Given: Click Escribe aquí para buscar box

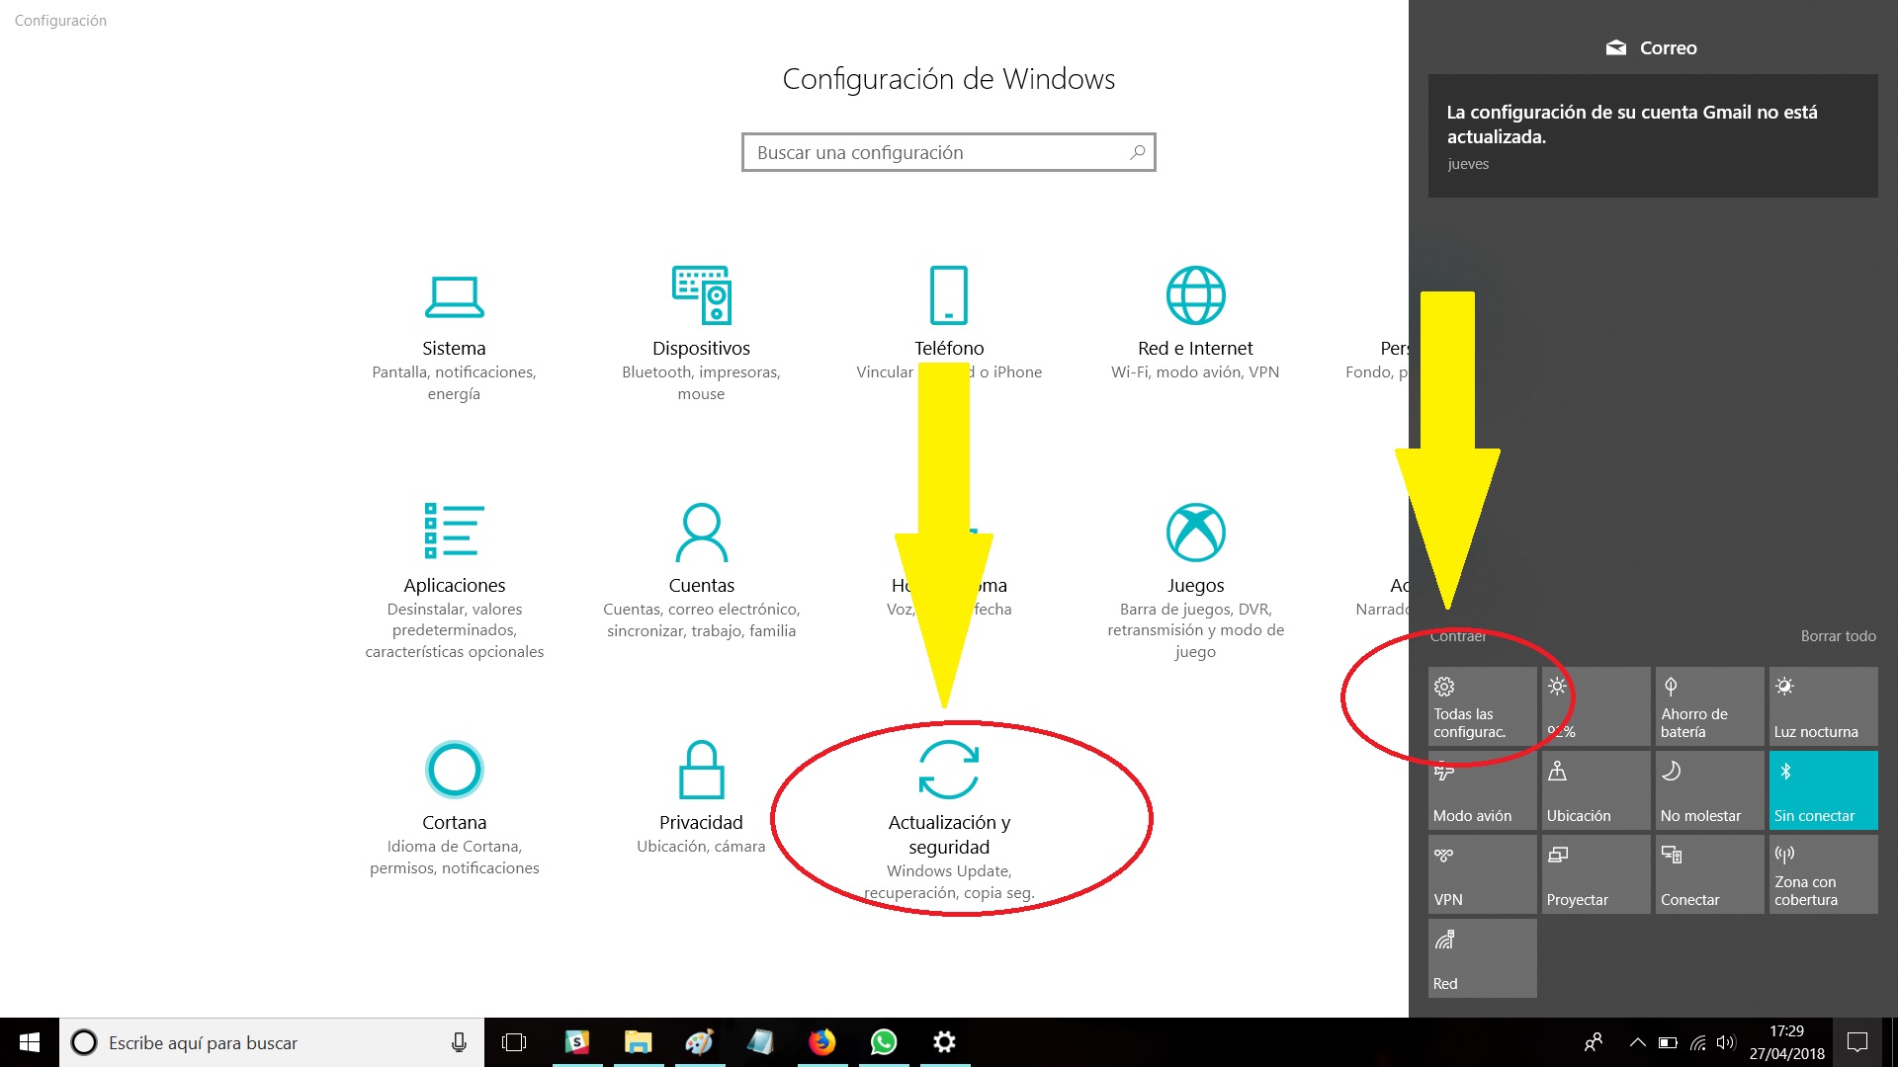Looking at the screenshot, I should point(272,1042).
